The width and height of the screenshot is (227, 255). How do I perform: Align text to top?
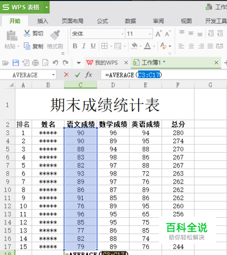[x=182, y=32]
